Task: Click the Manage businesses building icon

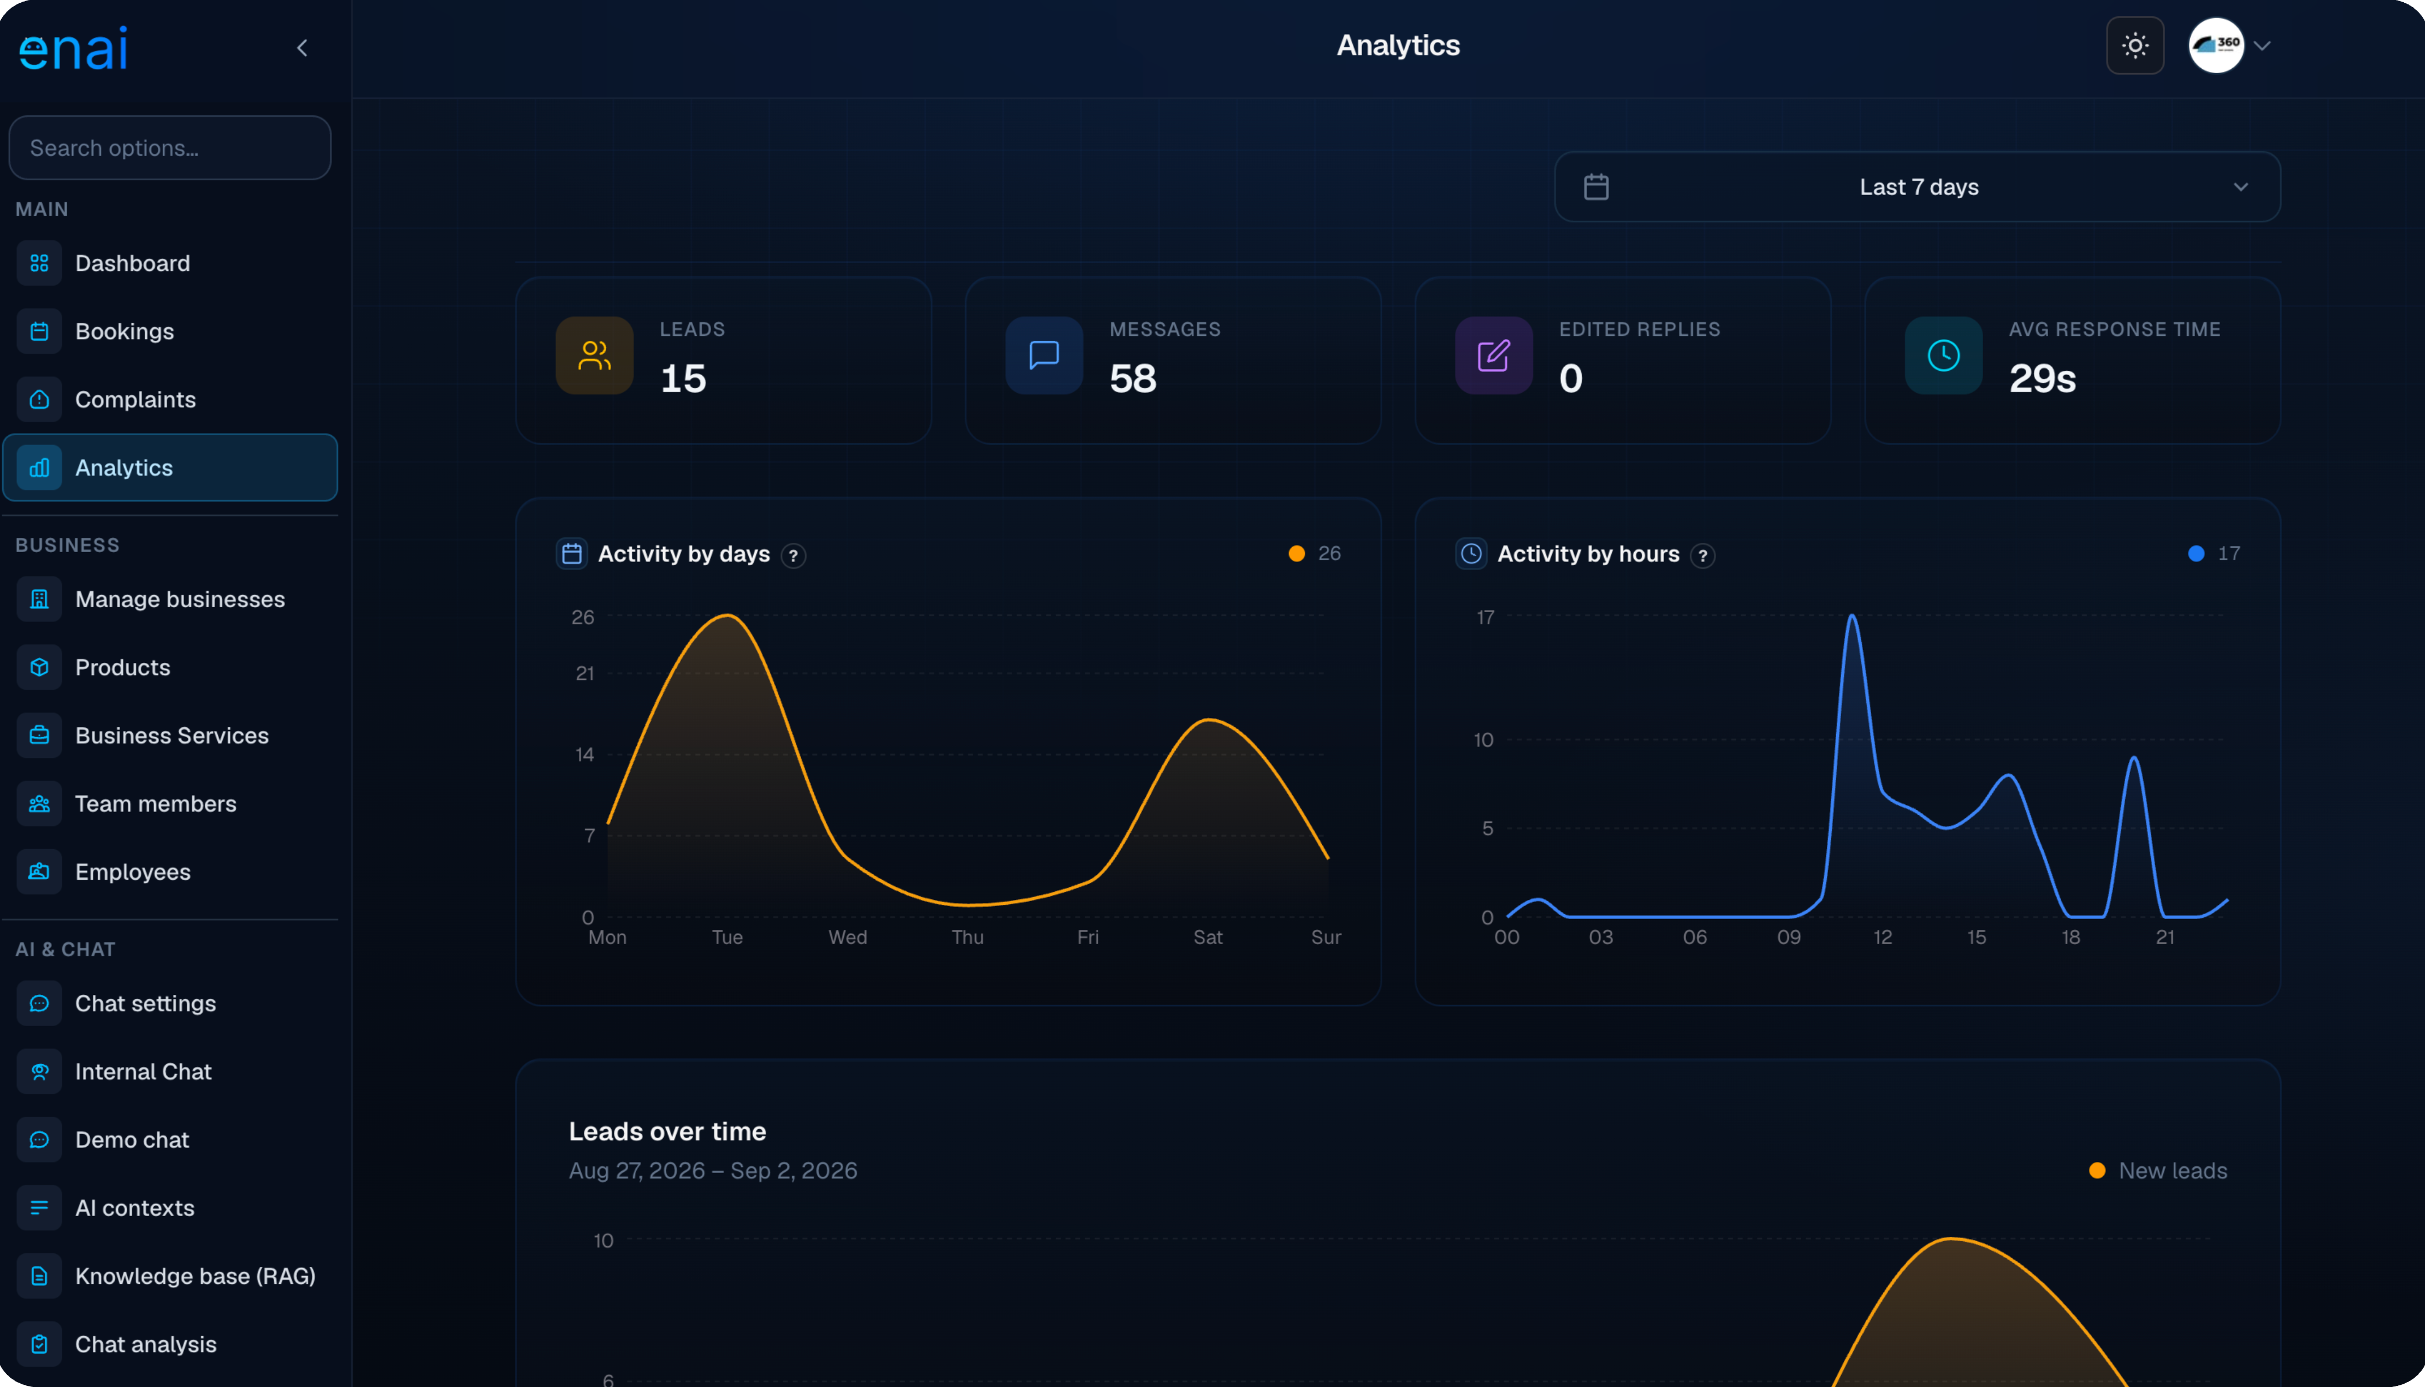Action: coord(39,599)
